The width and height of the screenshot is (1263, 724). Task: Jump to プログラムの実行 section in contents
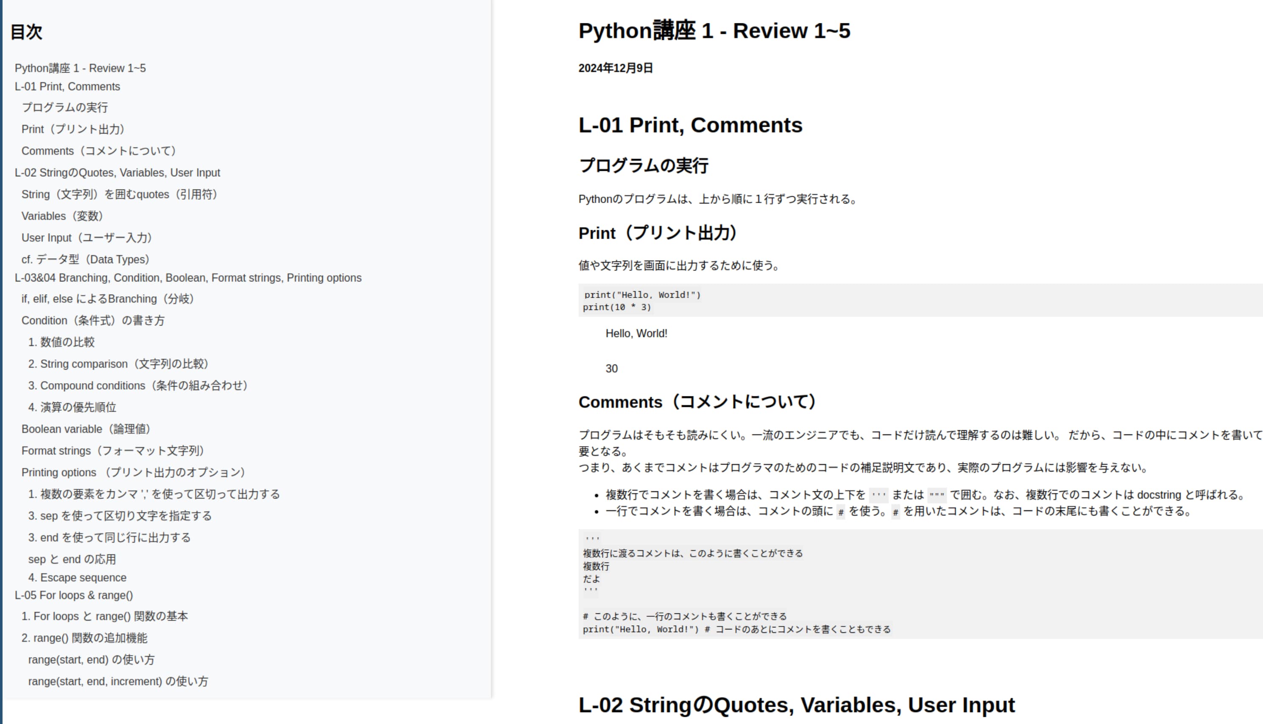64,107
